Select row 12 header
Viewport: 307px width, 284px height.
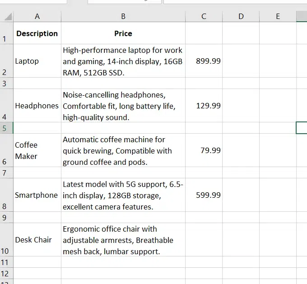[x=6, y=274]
